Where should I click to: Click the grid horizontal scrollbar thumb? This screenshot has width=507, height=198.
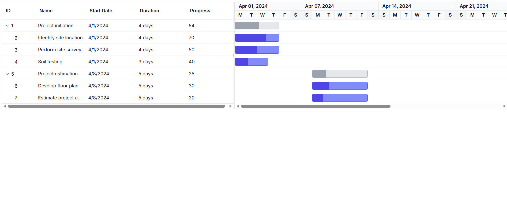click(117, 106)
